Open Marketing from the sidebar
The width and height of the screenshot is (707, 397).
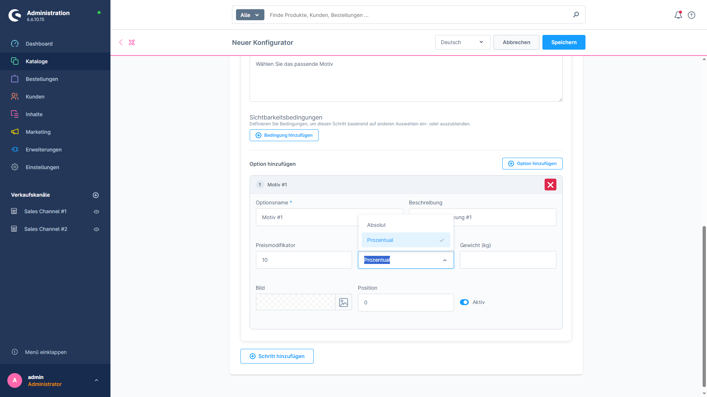[x=55, y=132]
